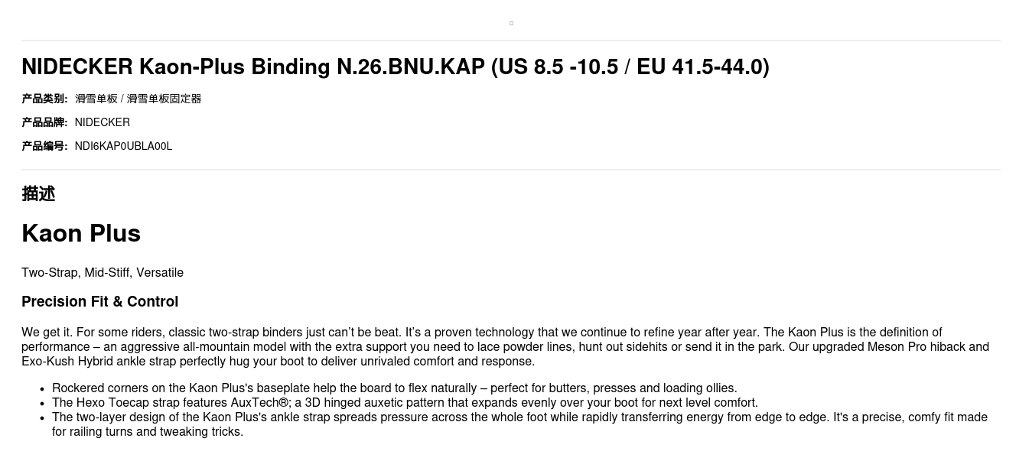Click the 描述 section heading
Screen dimensions: 1016x474
[38, 193]
